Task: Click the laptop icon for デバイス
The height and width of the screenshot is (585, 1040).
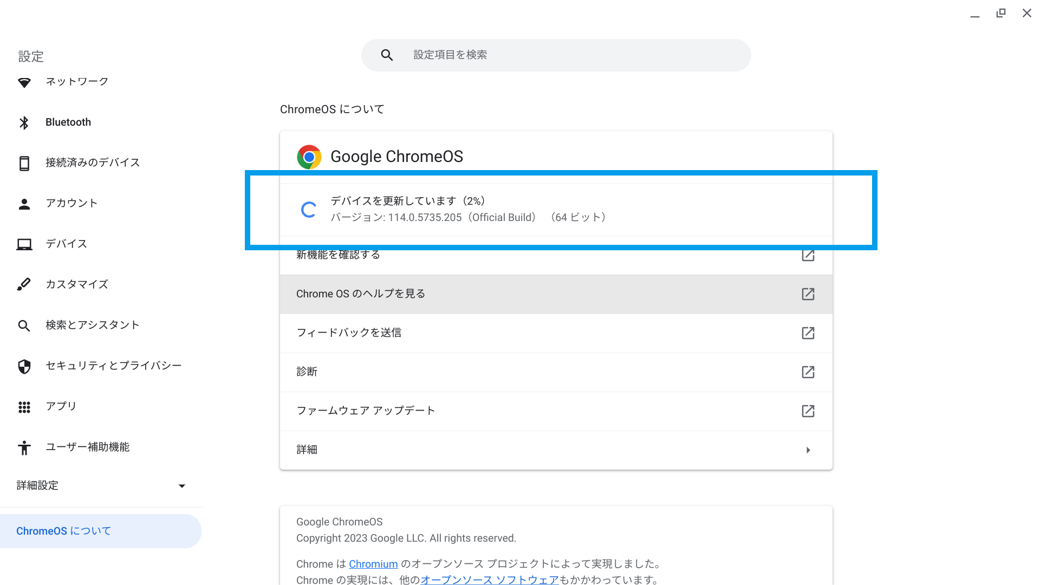Action: pyautogui.click(x=24, y=244)
